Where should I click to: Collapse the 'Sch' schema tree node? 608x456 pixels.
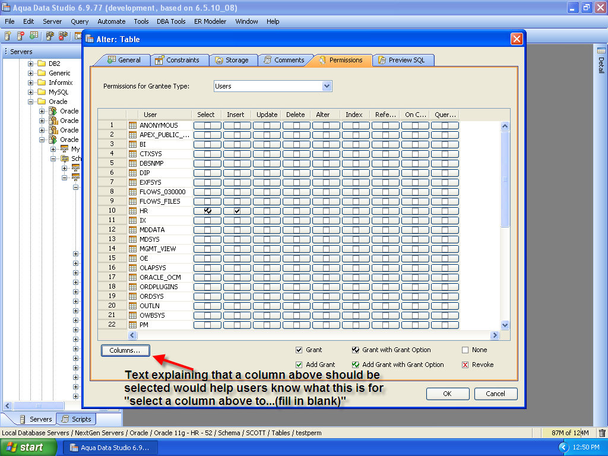(x=53, y=159)
